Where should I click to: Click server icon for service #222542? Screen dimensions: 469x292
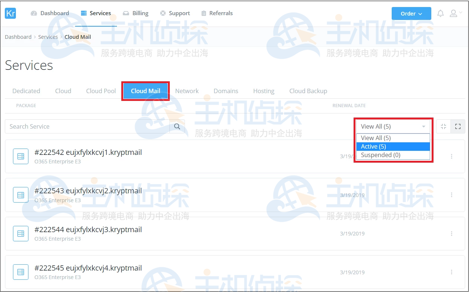[21, 156]
